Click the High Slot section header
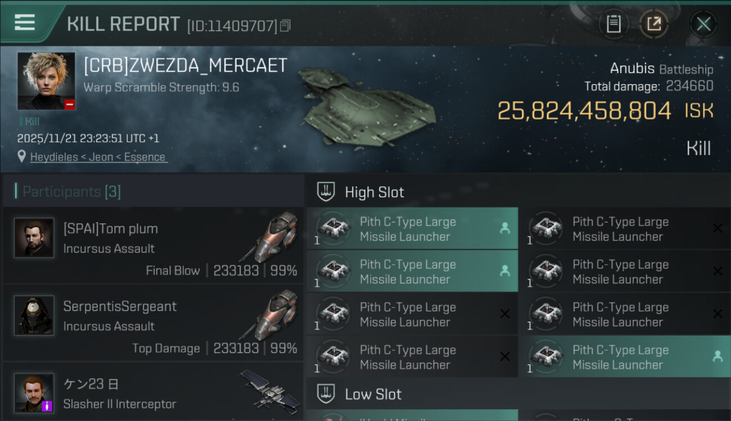This screenshot has height=421, width=731. coord(374,192)
